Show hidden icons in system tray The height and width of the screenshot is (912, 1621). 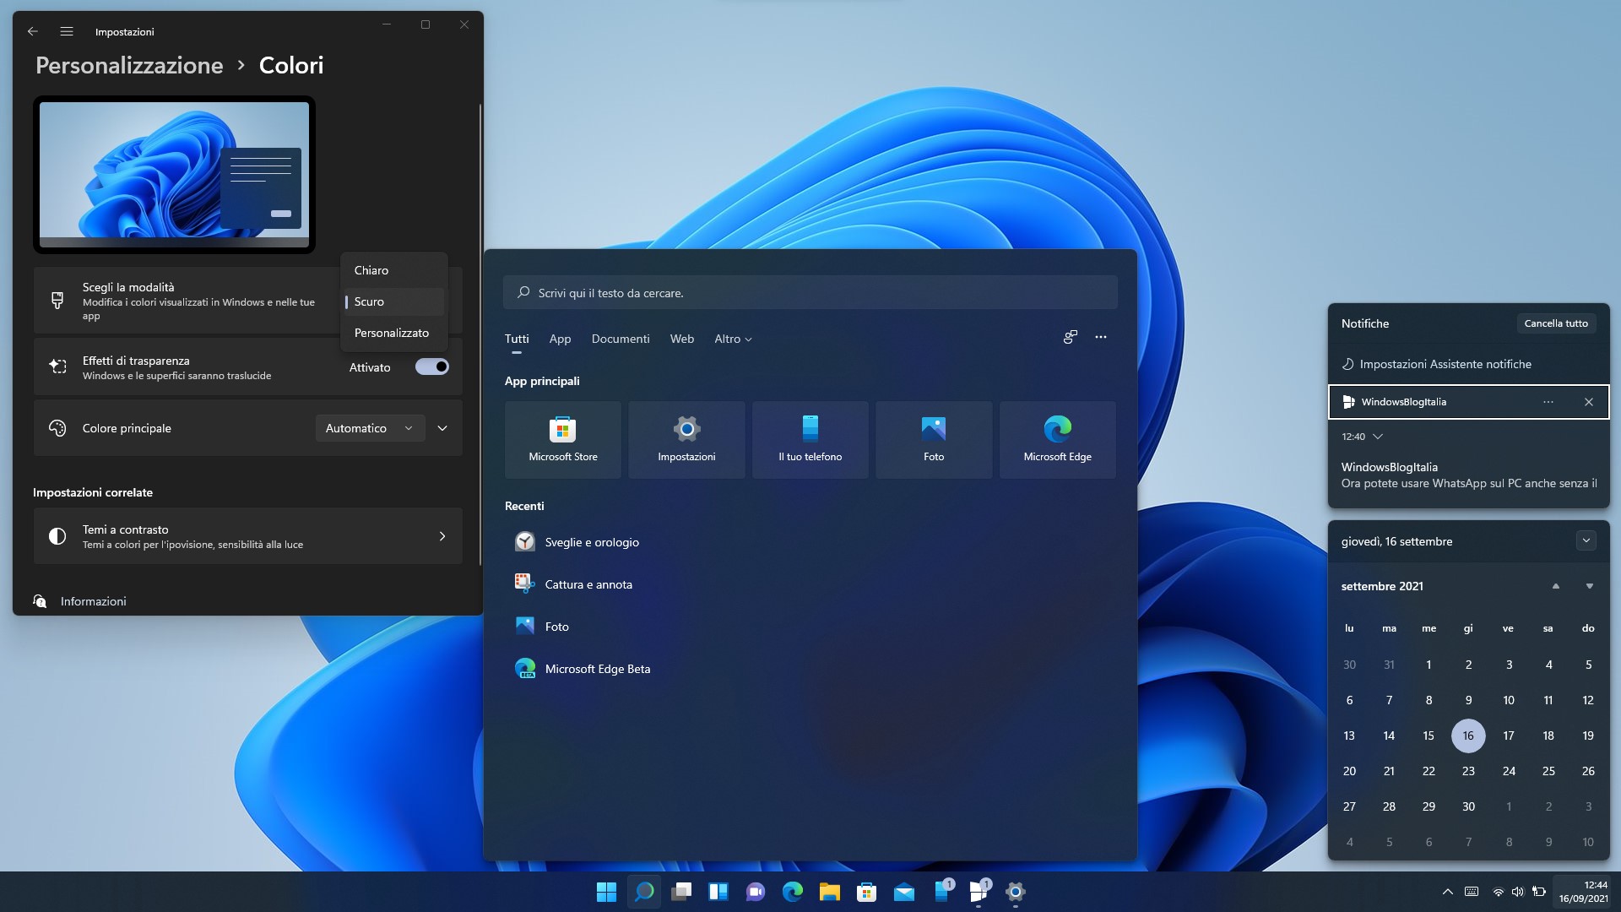coord(1448,892)
